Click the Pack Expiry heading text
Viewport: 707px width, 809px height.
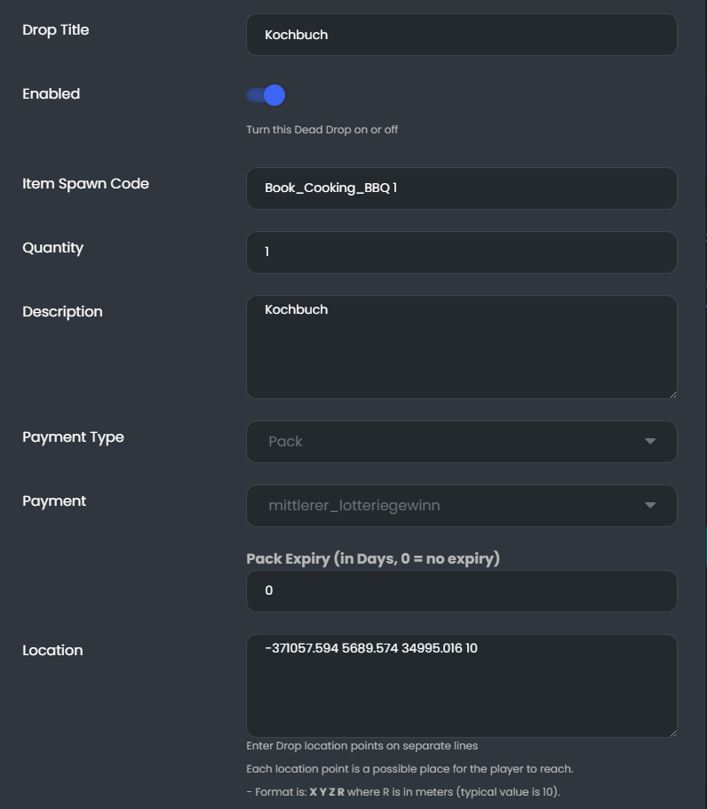(373, 559)
